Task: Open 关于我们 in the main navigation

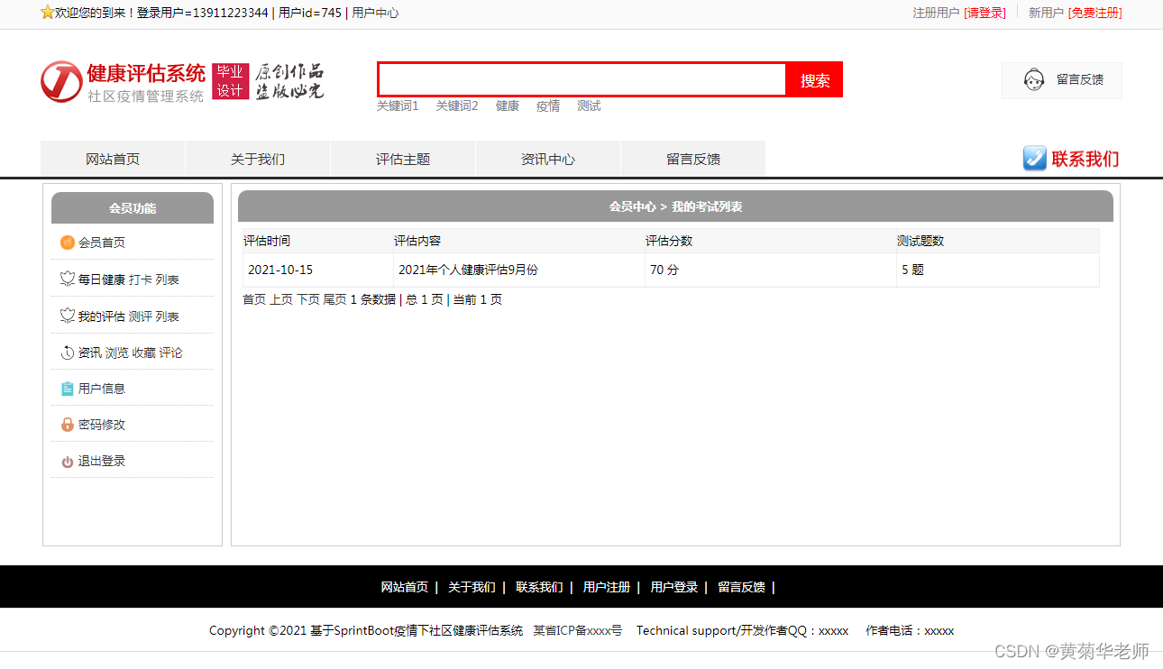Action: pyautogui.click(x=258, y=159)
